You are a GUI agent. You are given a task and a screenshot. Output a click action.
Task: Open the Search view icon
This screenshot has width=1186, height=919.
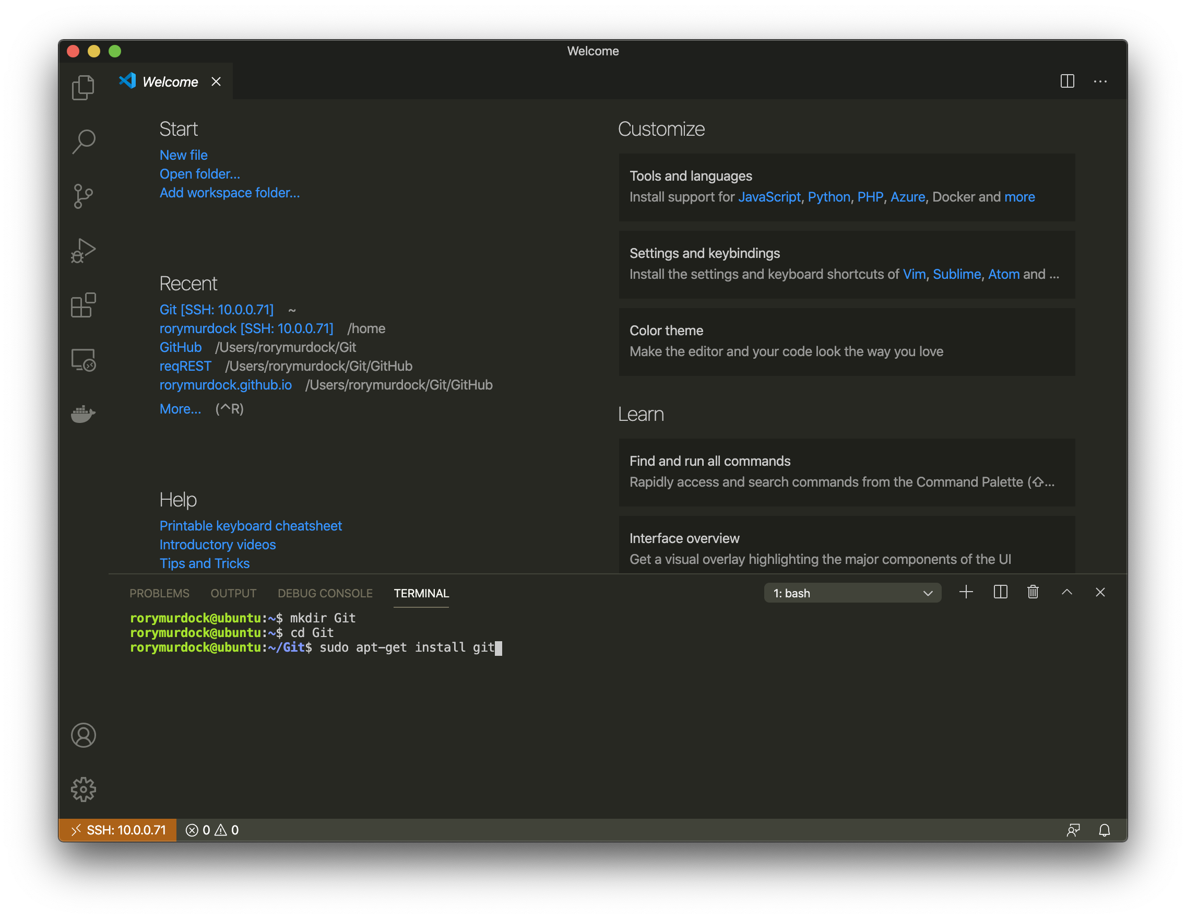tap(83, 142)
